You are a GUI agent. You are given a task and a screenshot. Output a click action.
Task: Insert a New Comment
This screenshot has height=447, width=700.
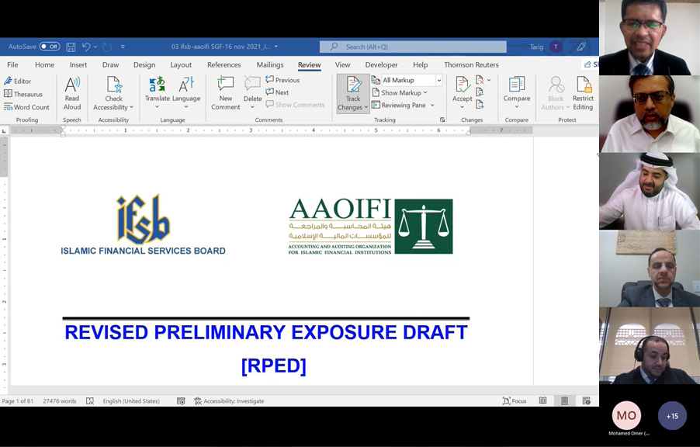[226, 93]
